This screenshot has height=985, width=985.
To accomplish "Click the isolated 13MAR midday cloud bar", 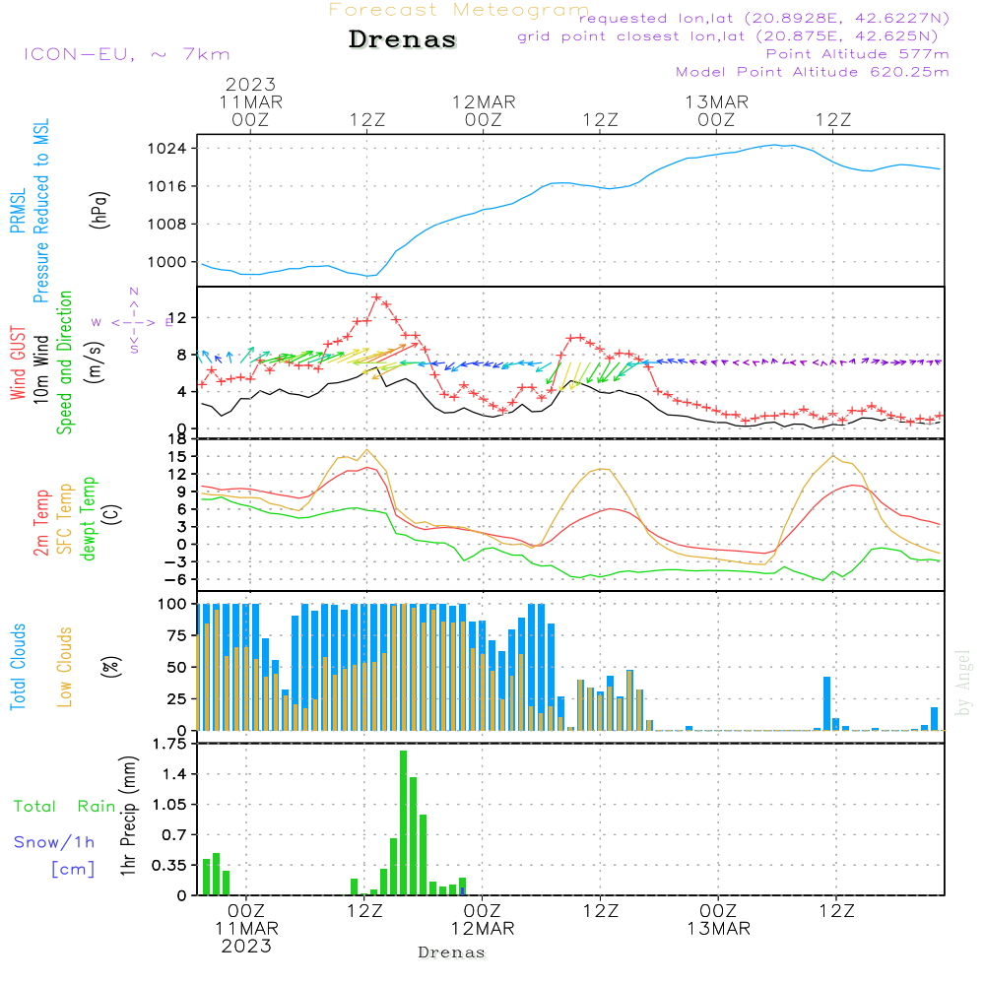I will (826, 702).
